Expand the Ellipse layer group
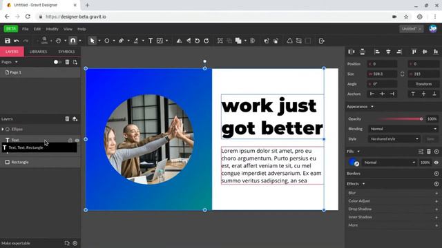 click(3, 130)
